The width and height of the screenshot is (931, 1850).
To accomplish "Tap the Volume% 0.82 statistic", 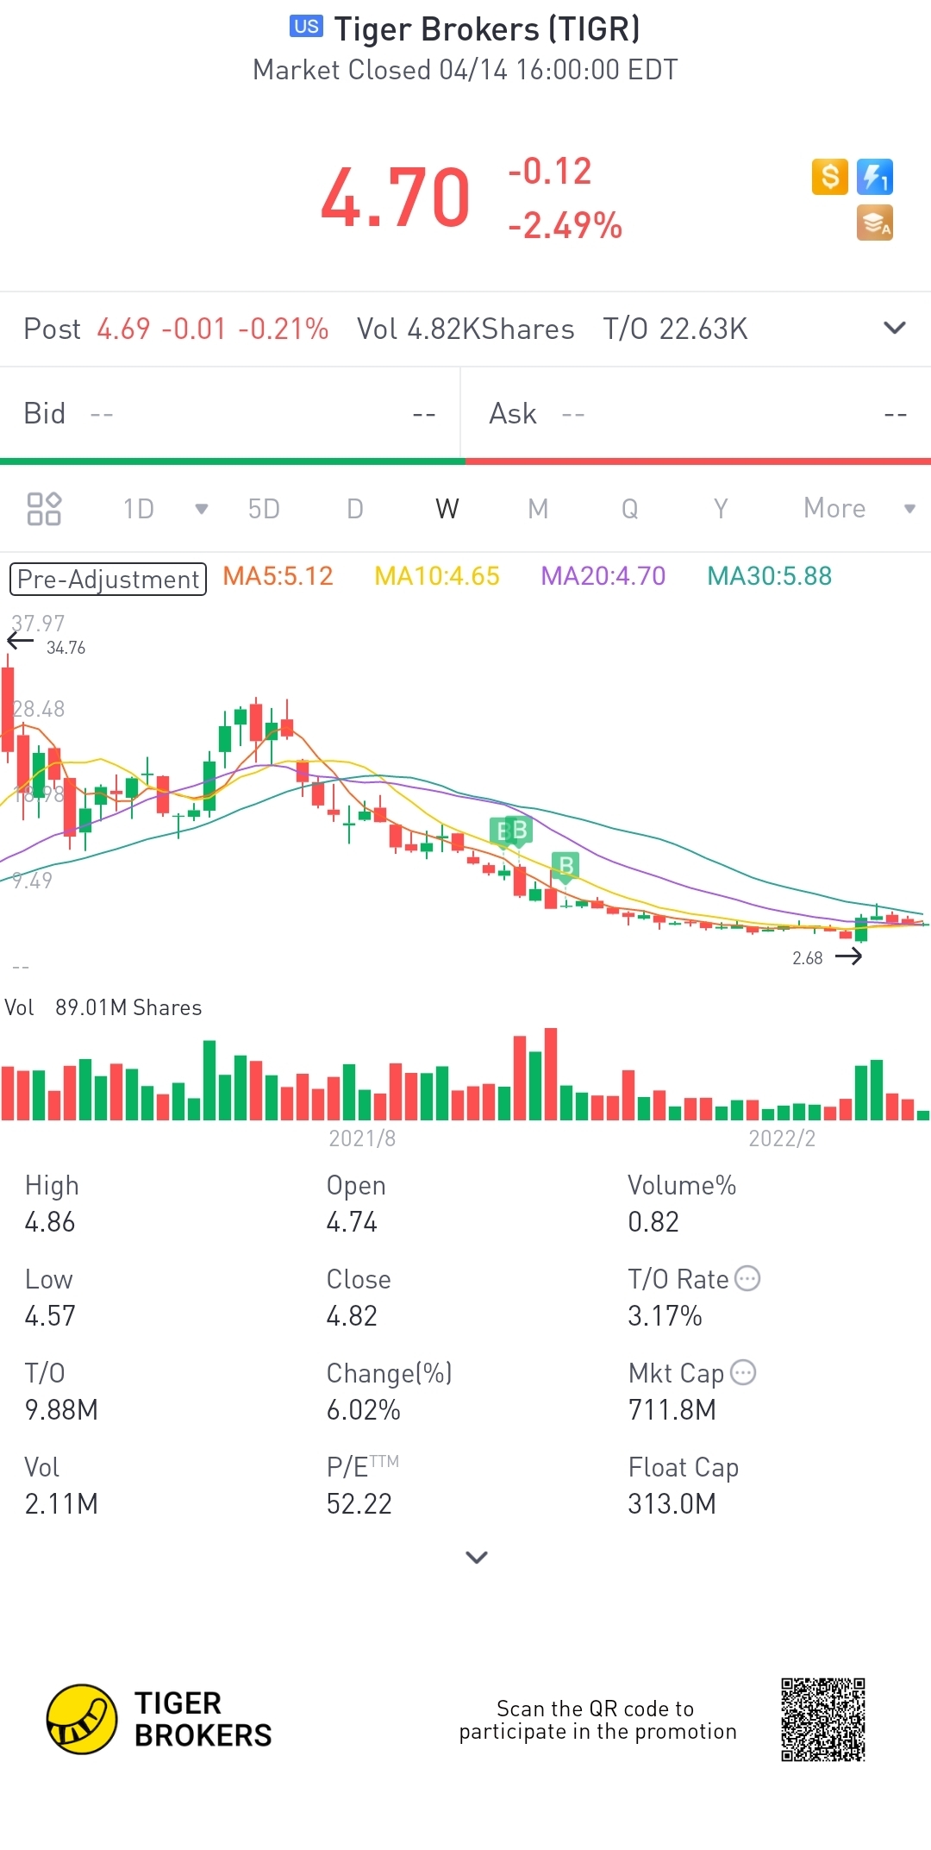I will tap(682, 1204).
